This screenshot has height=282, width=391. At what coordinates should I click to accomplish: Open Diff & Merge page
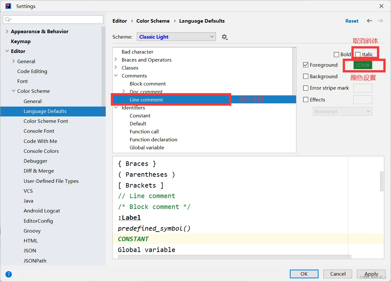[x=39, y=171]
